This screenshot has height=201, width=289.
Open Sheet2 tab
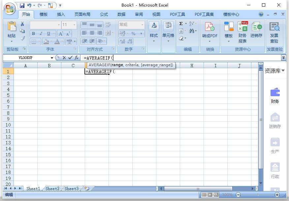point(52,189)
